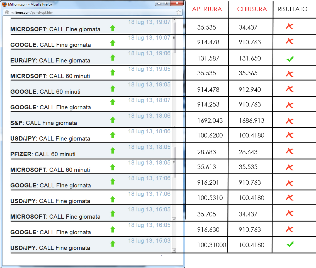The image size is (316, 268).
Task: Click the green arrow on GOOGLE 60 minuti 19:05
Action: [x=113, y=88]
